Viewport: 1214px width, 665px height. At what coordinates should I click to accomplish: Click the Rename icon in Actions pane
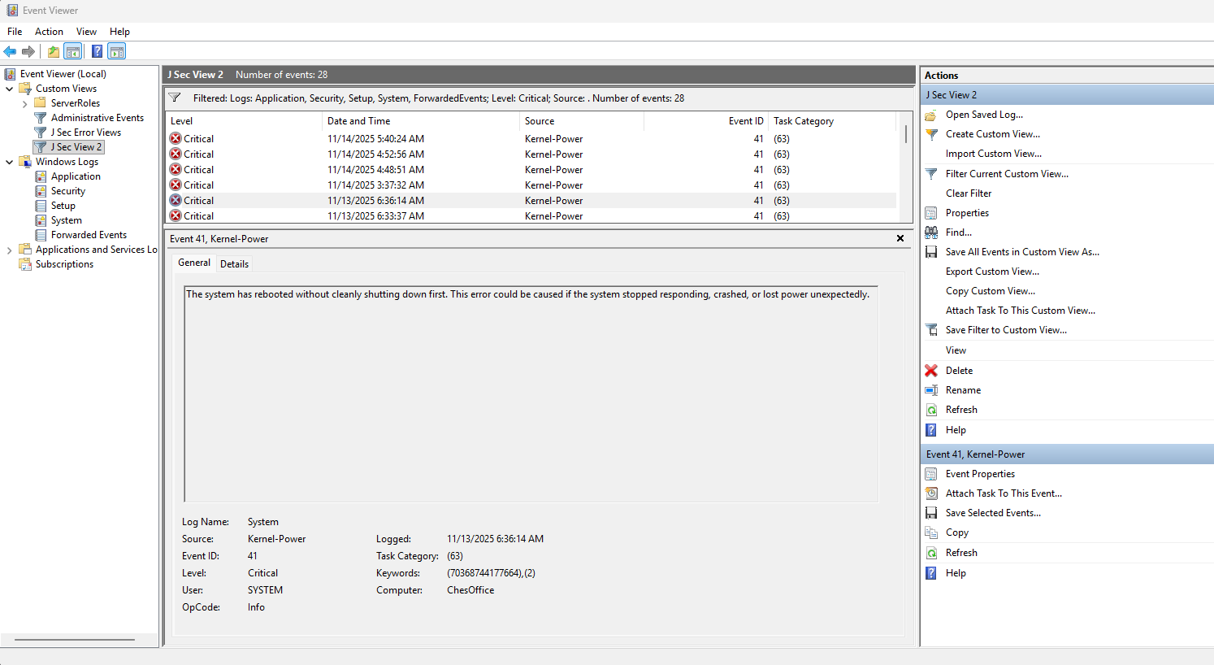click(x=931, y=390)
